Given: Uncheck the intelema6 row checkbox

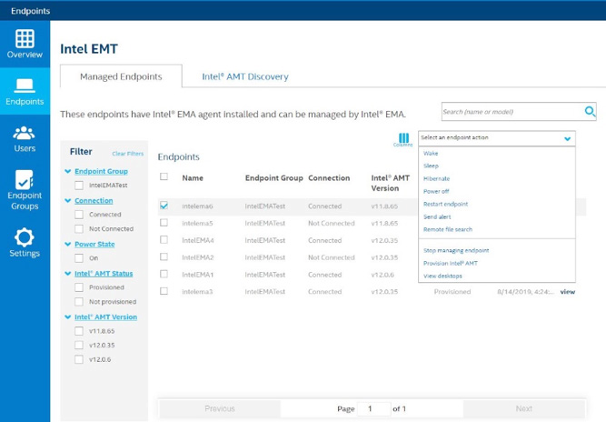Looking at the screenshot, I should (164, 206).
